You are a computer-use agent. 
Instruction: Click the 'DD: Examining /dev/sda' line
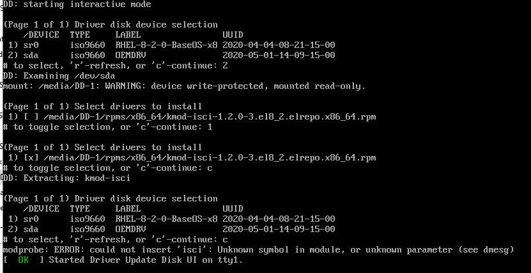click(59, 76)
